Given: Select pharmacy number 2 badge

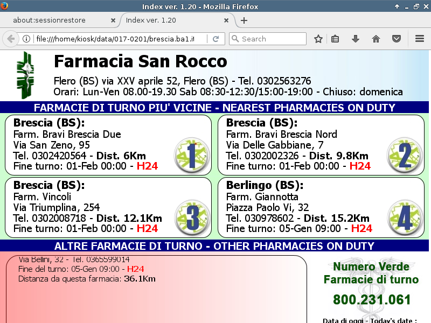Looking at the screenshot, I should click(x=404, y=153).
